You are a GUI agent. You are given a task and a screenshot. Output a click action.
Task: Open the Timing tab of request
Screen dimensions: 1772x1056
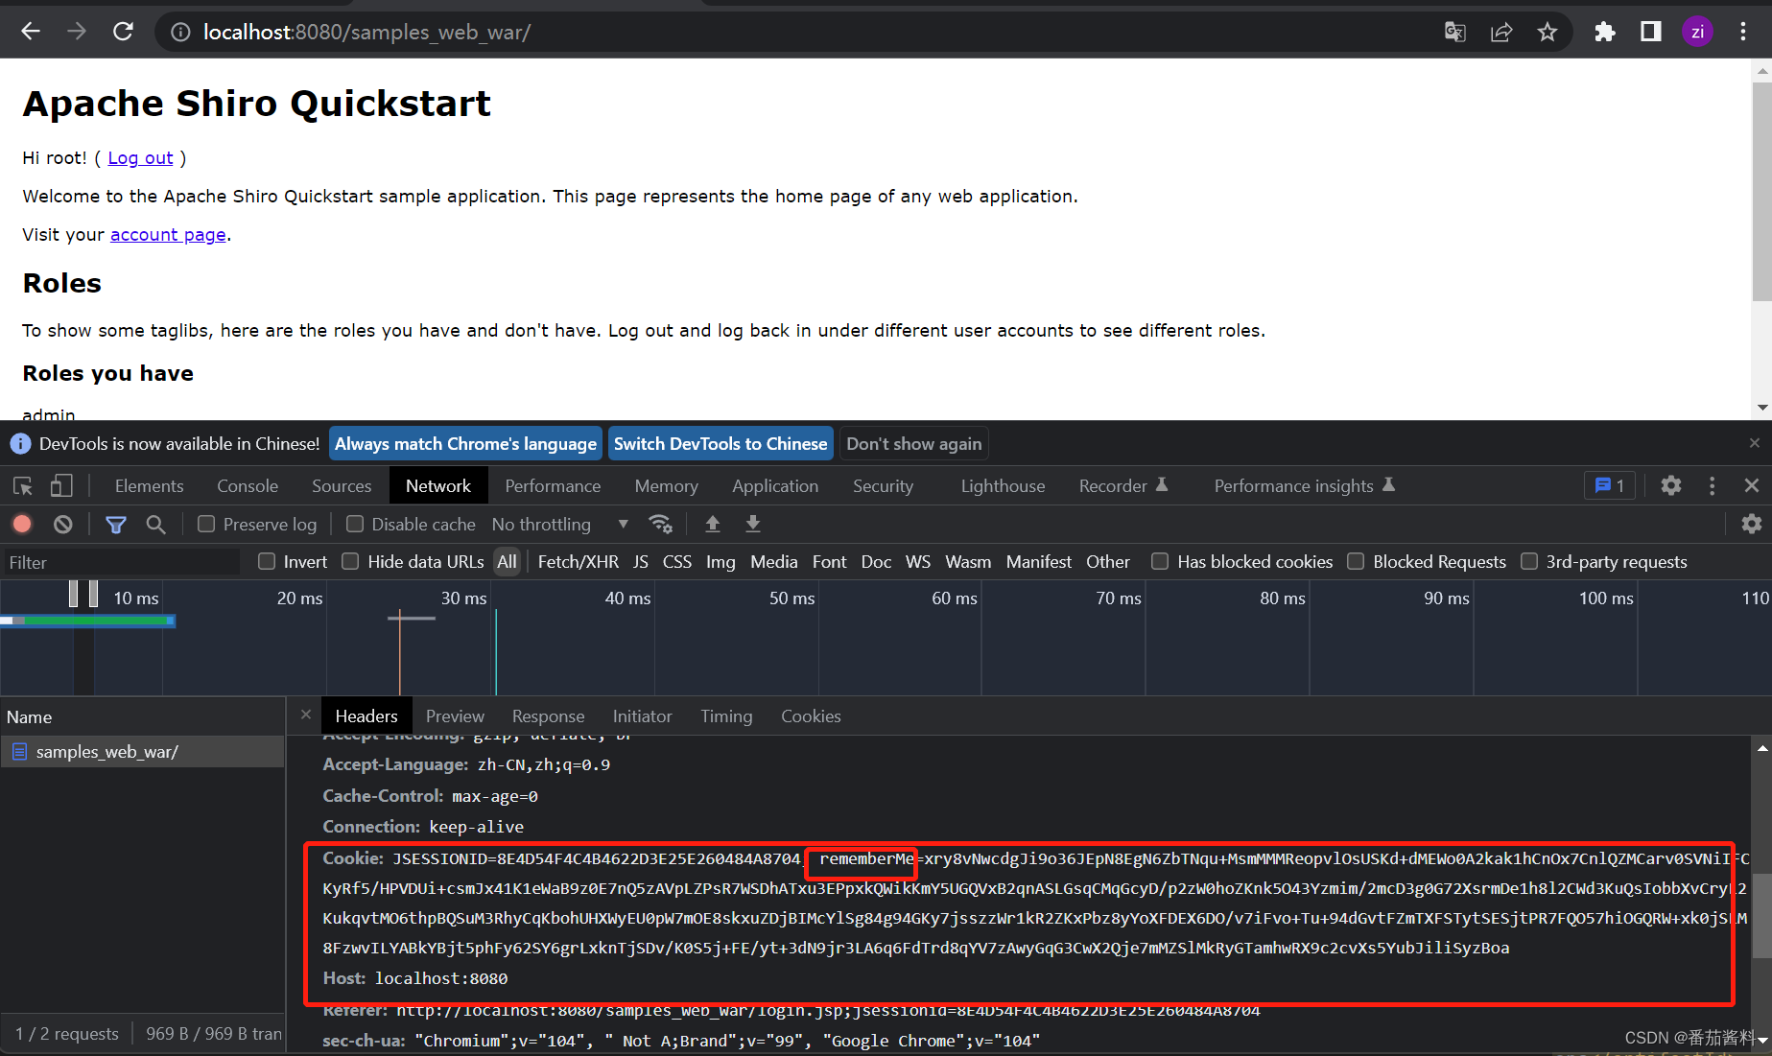pyautogui.click(x=726, y=716)
